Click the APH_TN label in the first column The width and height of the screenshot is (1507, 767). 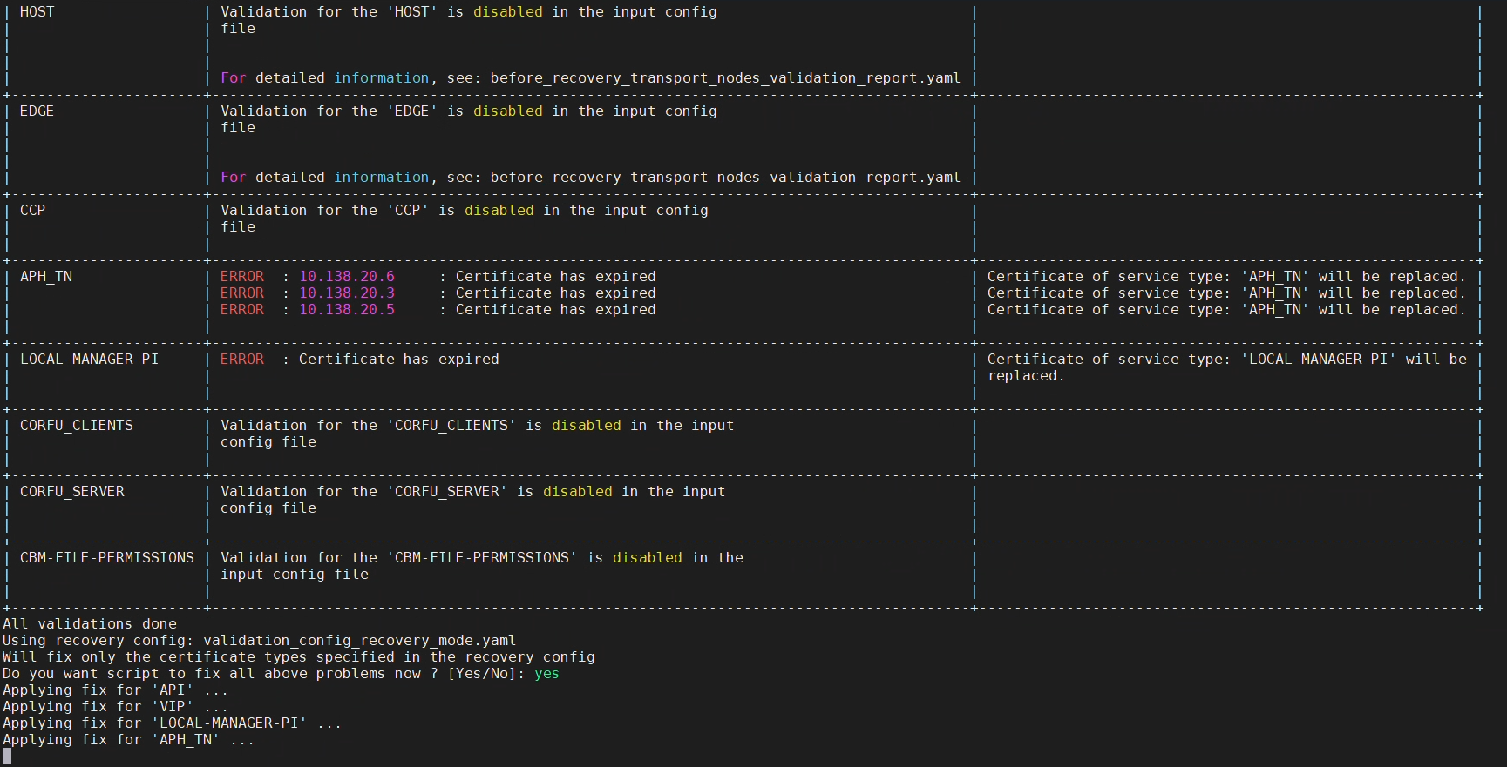46,277
